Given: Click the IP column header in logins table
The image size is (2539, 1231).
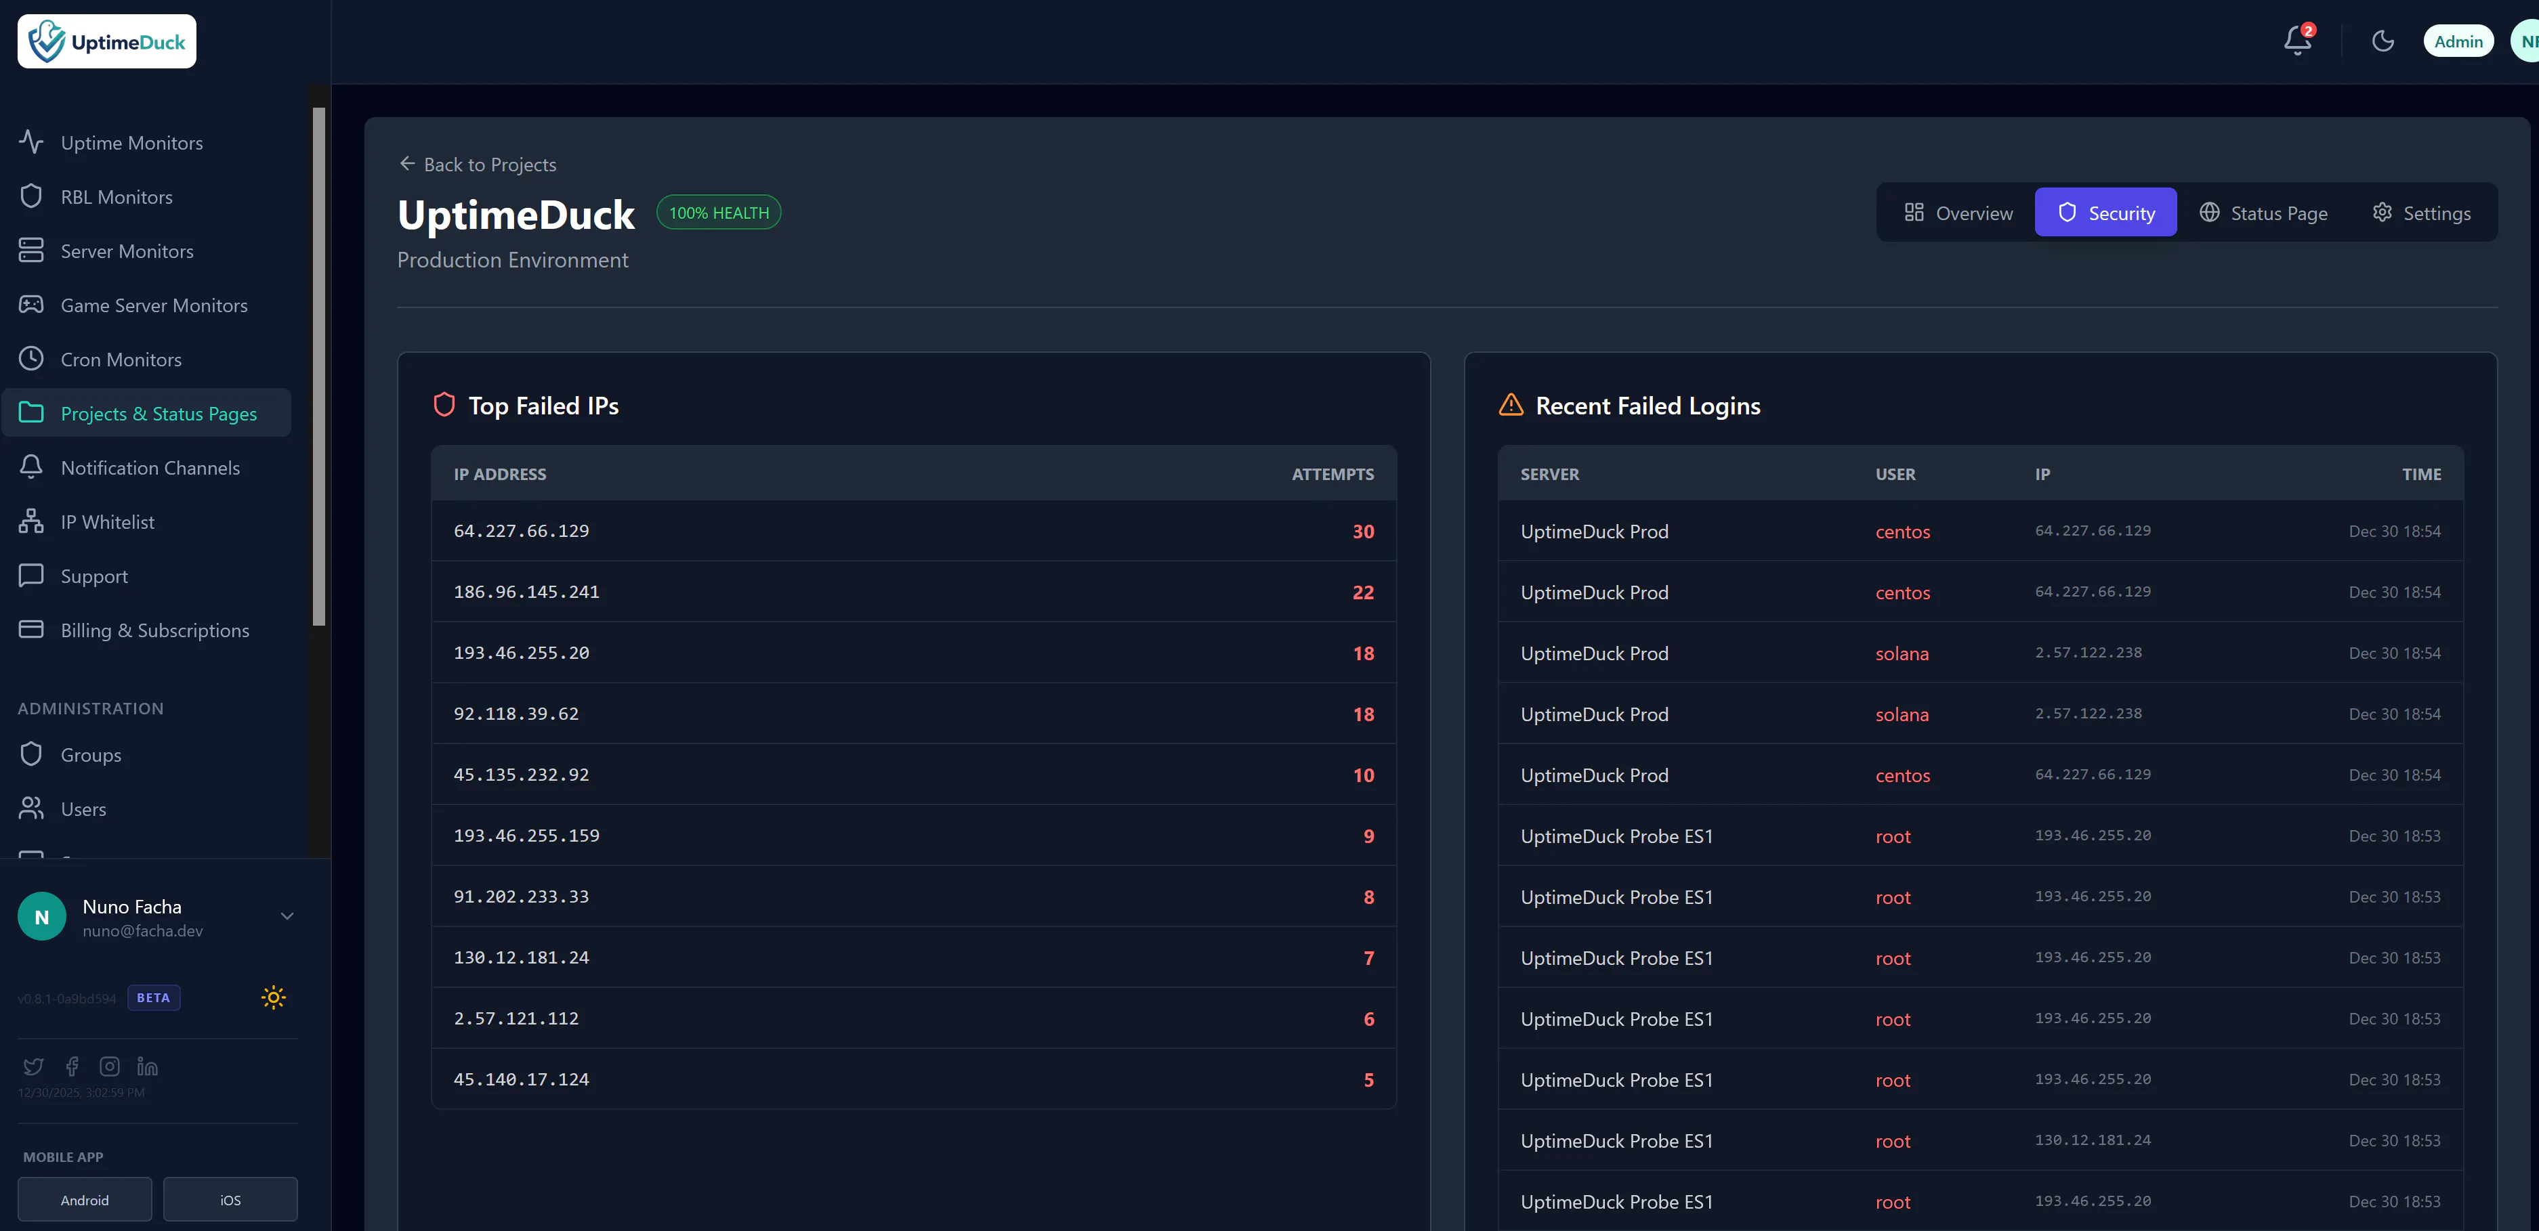Looking at the screenshot, I should click(x=2042, y=474).
